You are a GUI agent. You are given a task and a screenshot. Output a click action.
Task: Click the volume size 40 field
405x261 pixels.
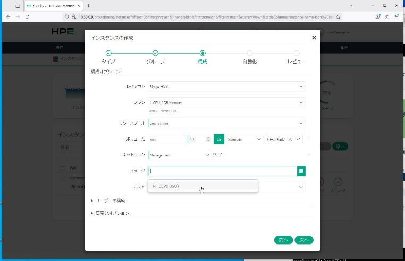[199, 139]
